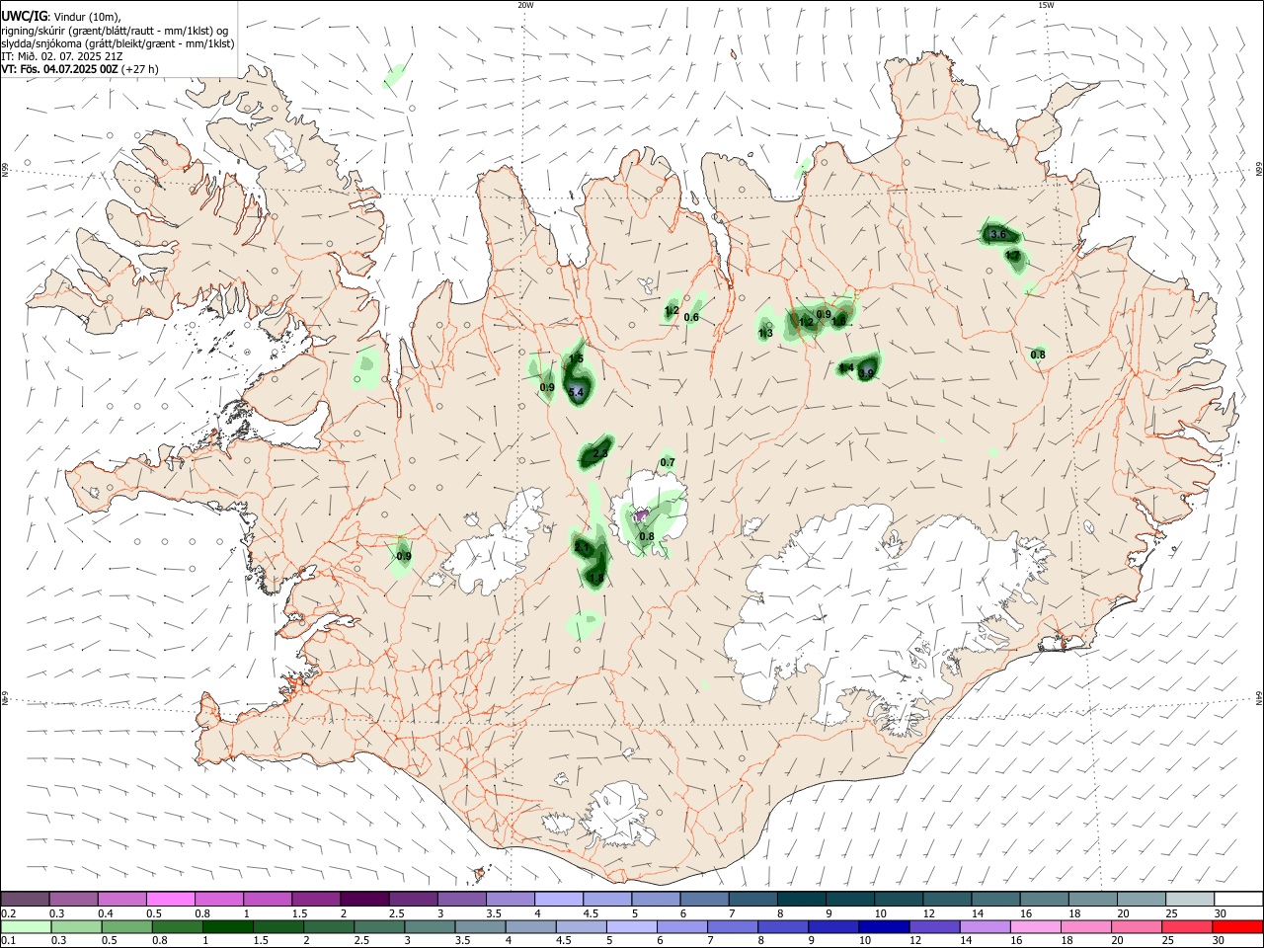The width and height of the screenshot is (1264, 948).
Task: Click the 1.3 rainfall value label
Action: 765,333
